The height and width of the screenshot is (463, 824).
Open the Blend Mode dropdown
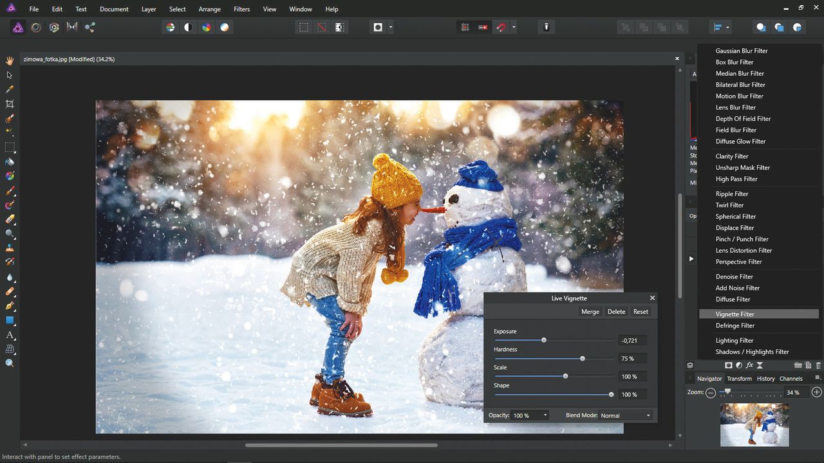(x=625, y=415)
